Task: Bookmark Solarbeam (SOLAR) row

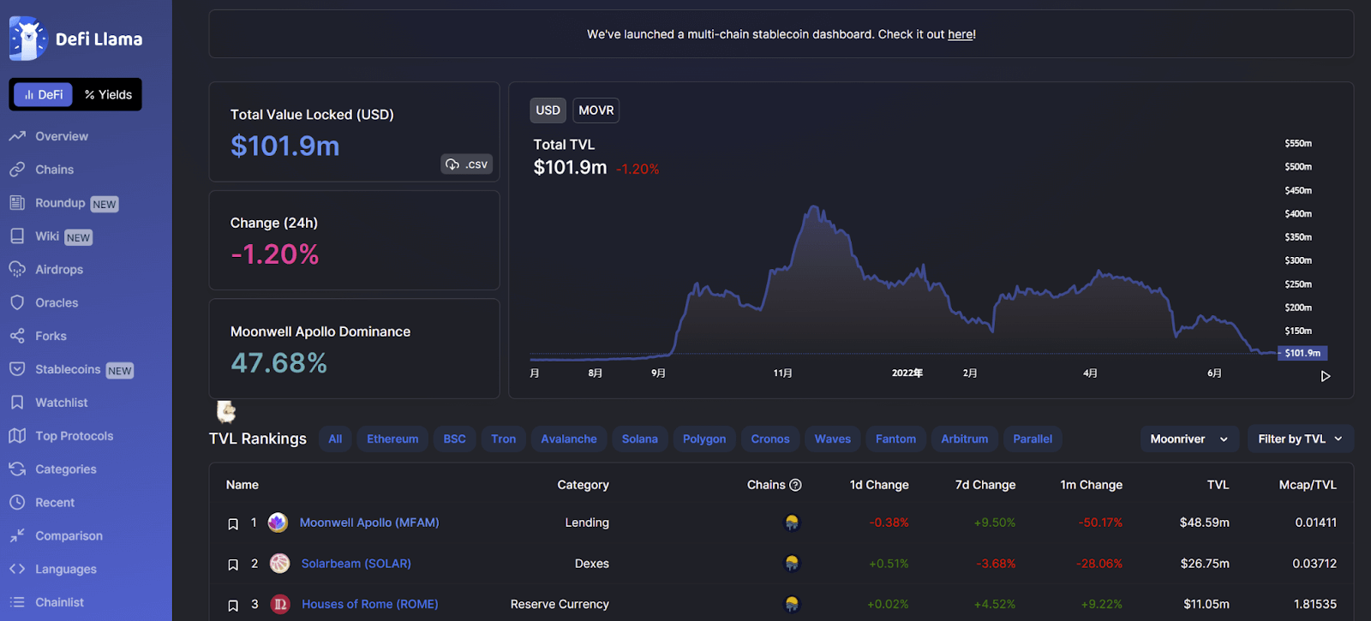Action: pos(232,564)
